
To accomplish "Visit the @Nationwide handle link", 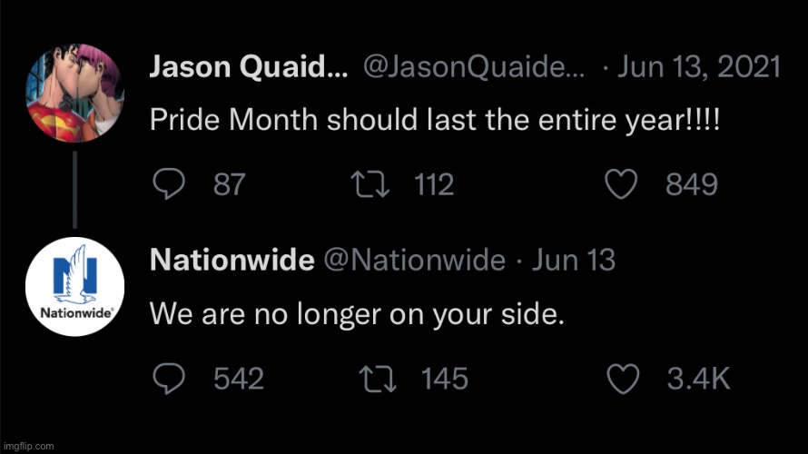I will coord(414,260).
